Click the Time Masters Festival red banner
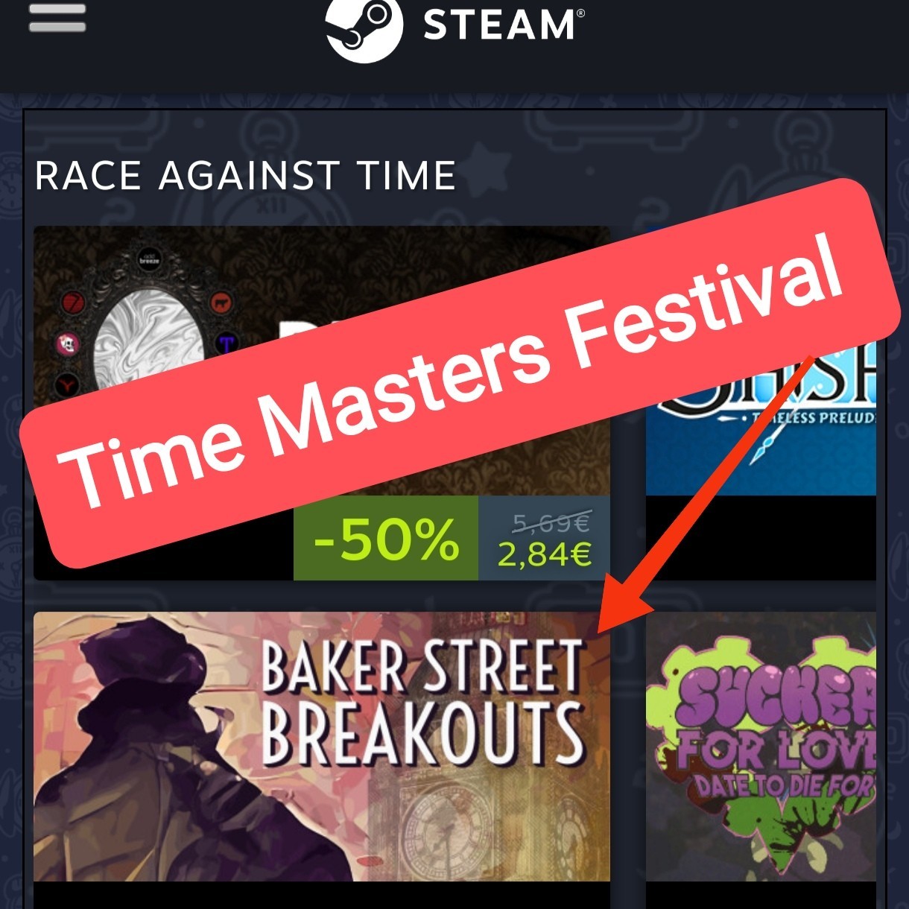Image resolution: width=909 pixels, height=909 pixels. click(460, 373)
